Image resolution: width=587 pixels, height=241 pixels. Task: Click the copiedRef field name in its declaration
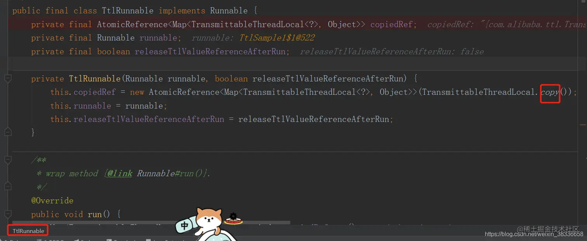[391, 24]
